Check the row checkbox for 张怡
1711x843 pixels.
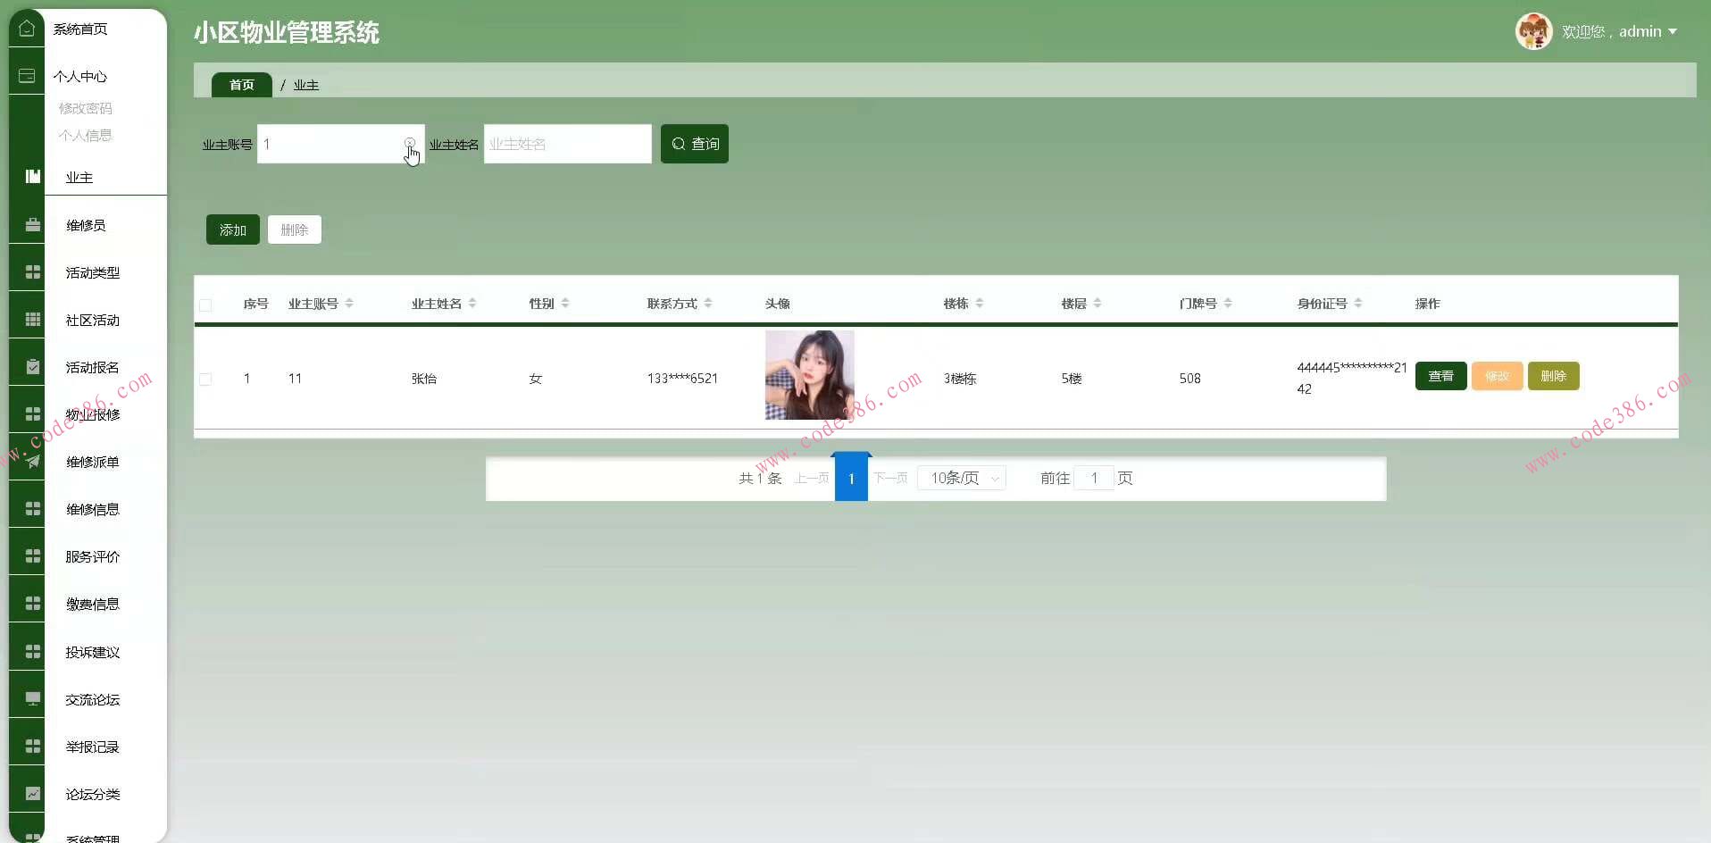tap(205, 379)
